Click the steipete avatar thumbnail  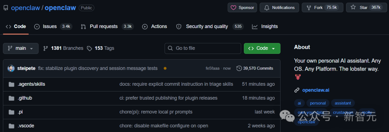(11, 69)
